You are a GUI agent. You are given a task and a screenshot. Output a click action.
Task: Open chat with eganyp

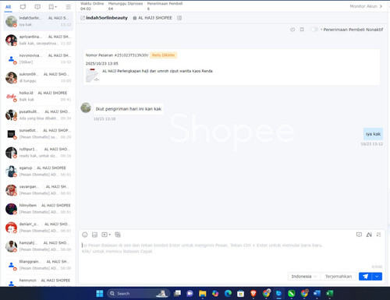click(38, 171)
